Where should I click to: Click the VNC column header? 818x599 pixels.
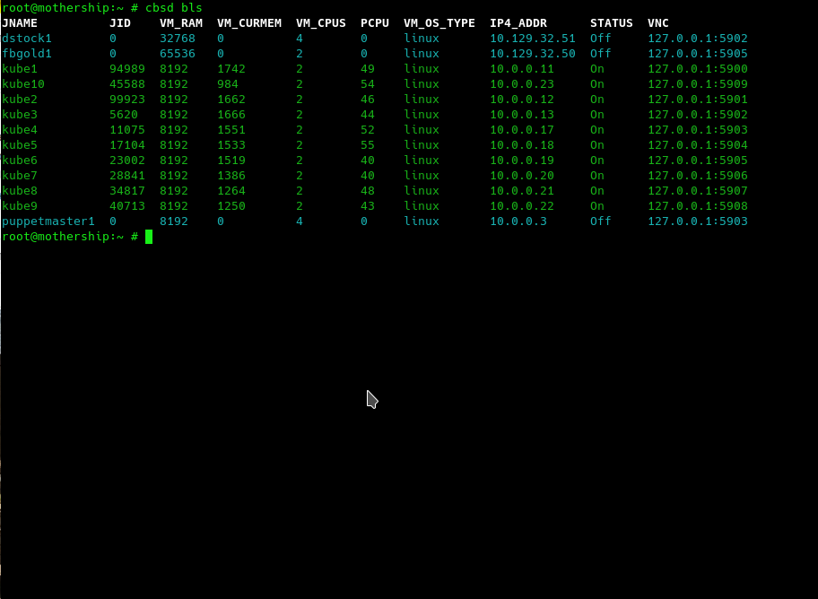click(x=657, y=23)
